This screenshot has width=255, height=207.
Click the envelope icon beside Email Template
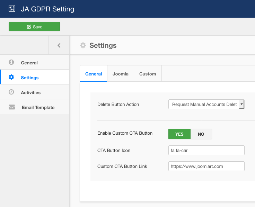click(x=12, y=107)
